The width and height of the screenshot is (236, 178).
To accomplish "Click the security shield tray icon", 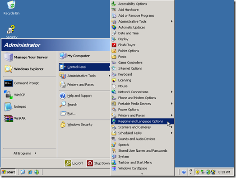I will point(197,172).
